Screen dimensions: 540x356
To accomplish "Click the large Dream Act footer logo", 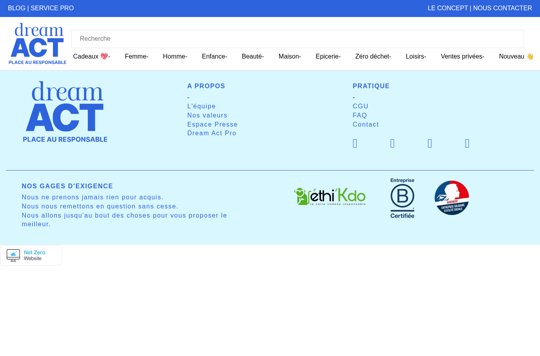I will click(x=65, y=112).
